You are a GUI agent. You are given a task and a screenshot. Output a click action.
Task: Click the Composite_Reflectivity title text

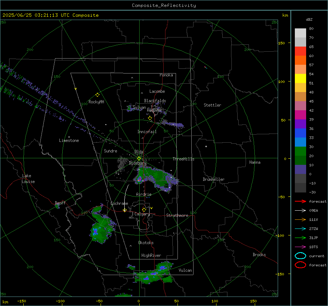click(164, 5)
